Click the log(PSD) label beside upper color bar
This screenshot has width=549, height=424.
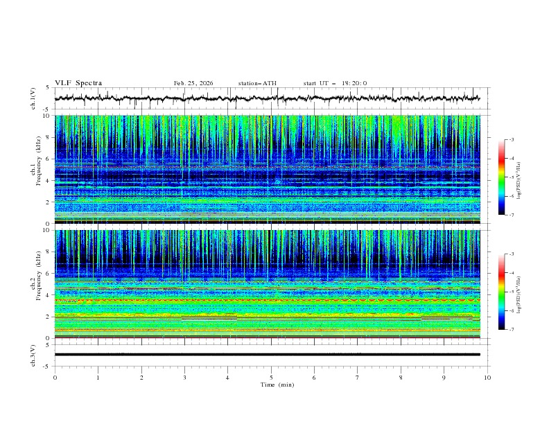coord(518,177)
